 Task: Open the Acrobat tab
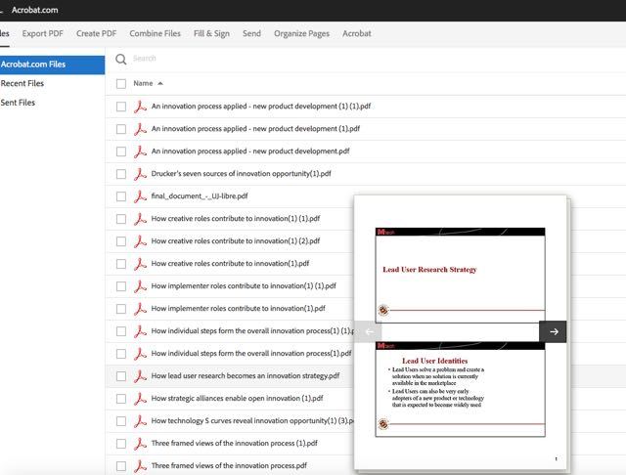pos(356,33)
